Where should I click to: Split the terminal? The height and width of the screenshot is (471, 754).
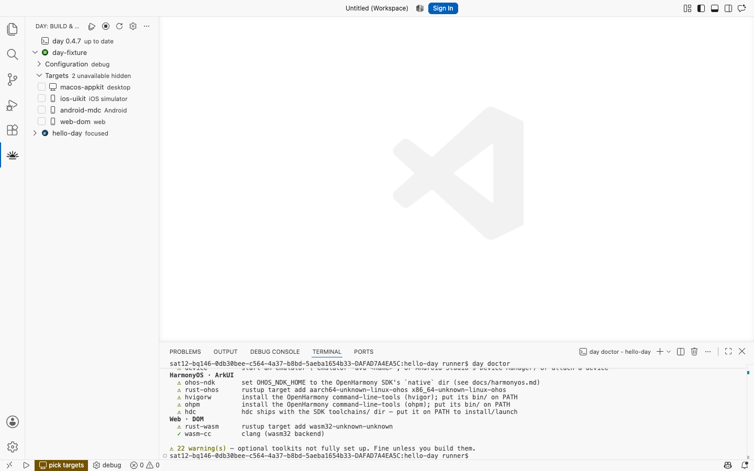point(681,352)
